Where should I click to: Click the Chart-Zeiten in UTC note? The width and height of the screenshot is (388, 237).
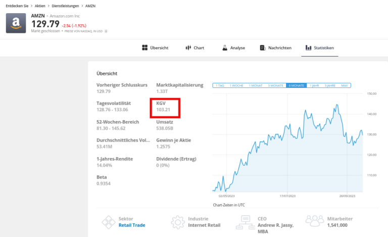(x=229, y=205)
